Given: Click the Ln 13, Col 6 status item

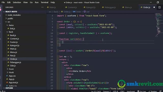Looking at the screenshot, I should [96, 91].
